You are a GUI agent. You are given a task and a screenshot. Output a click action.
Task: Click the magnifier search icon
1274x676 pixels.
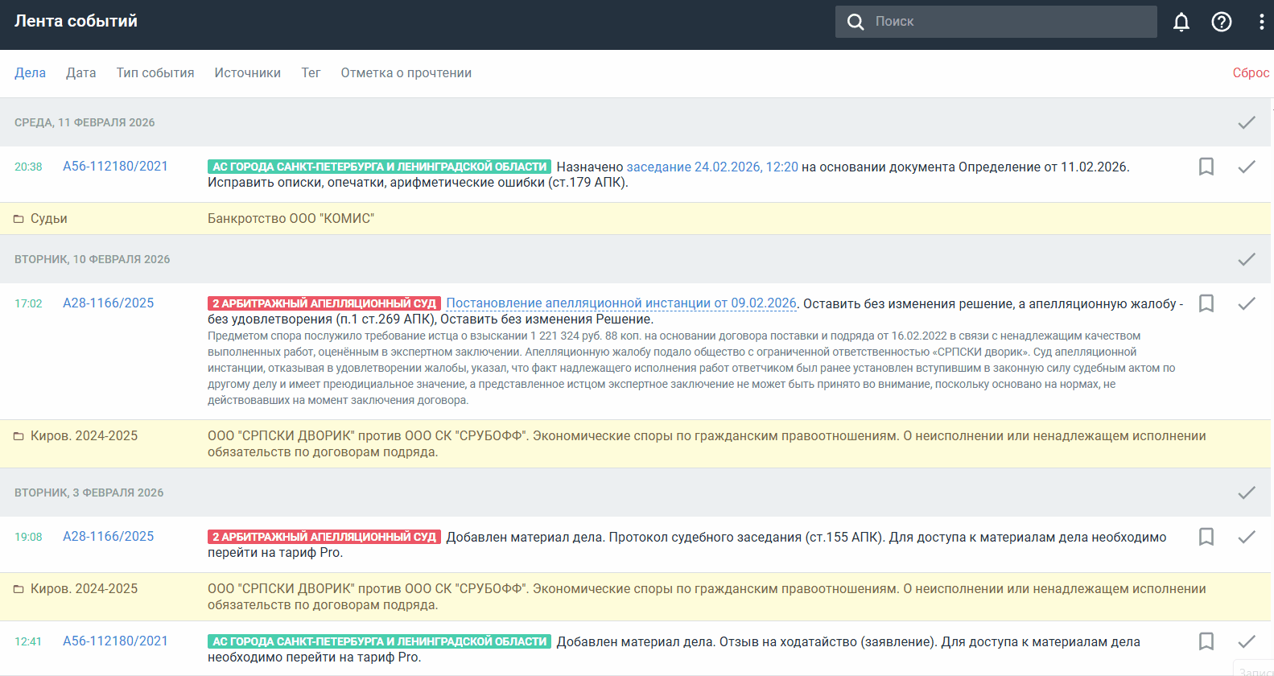[x=856, y=22]
